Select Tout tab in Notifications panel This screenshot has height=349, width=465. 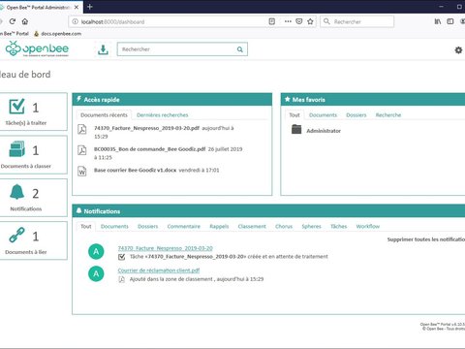tap(86, 226)
